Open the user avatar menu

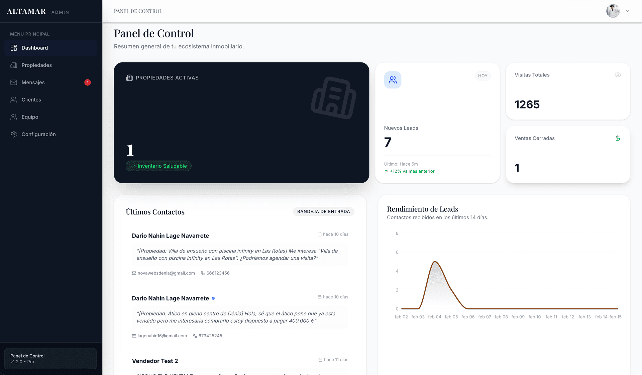(613, 11)
